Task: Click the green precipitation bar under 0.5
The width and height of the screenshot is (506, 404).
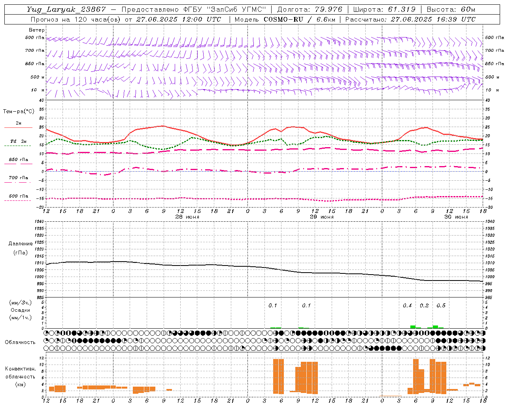Action: click(435, 327)
